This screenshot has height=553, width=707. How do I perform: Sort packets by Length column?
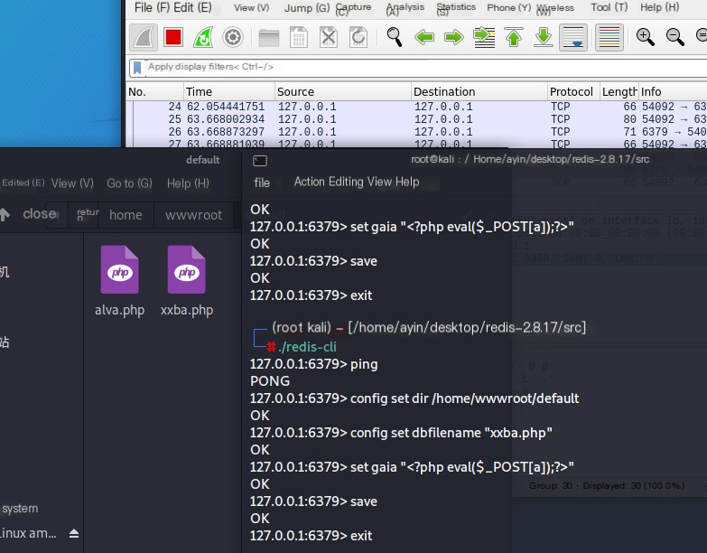coord(619,91)
